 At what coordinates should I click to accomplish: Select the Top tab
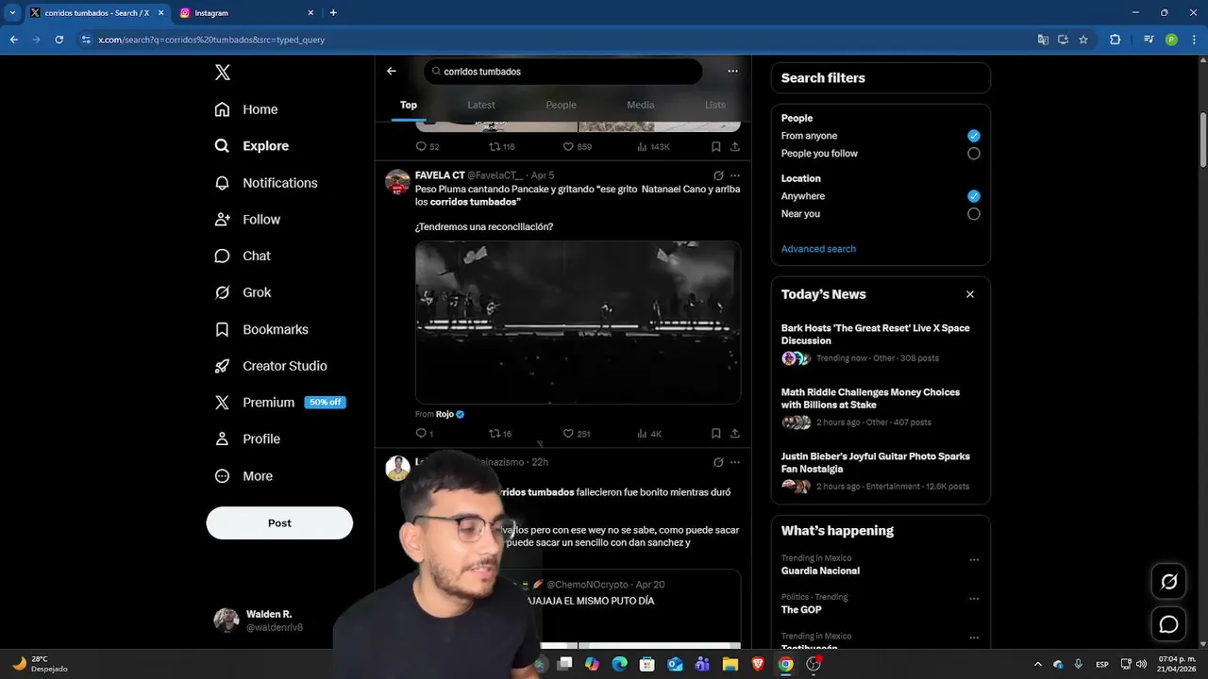pyautogui.click(x=409, y=105)
